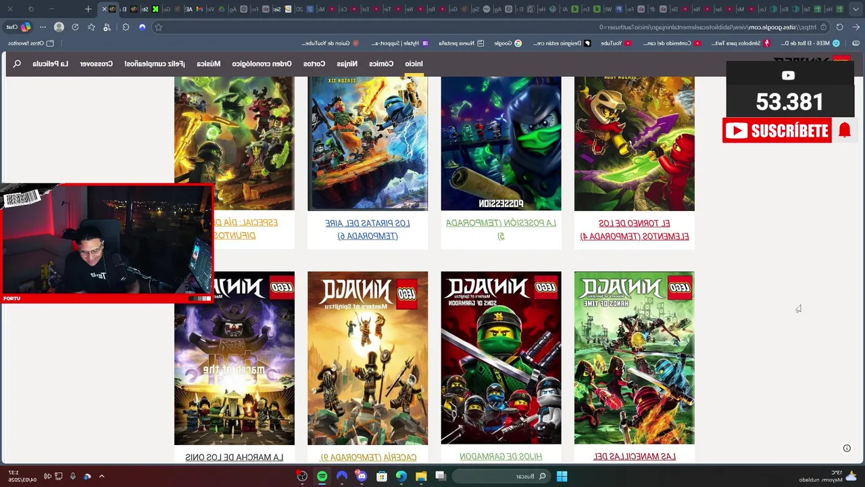Click the taskbar Buscar search box
The image size is (865, 487).
tap(501, 476)
